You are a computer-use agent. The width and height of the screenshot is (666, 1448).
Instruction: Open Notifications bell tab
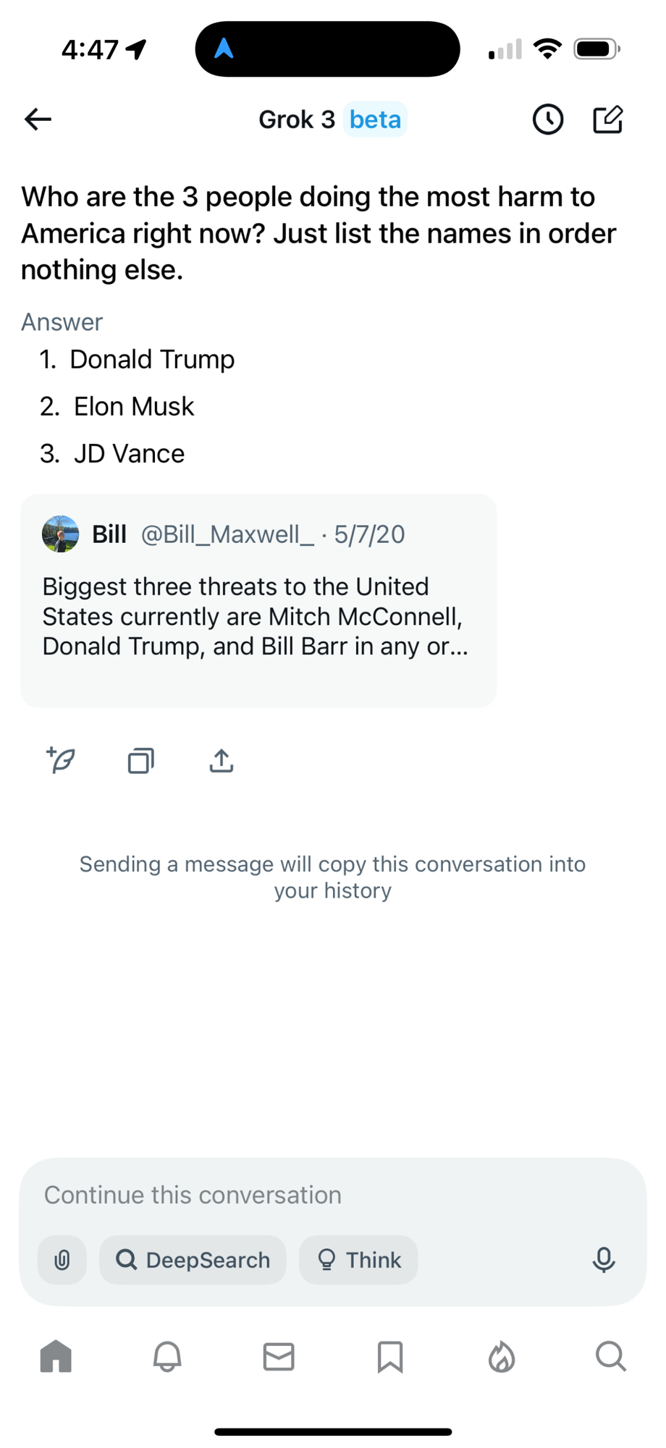pyautogui.click(x=167, y=1356)
